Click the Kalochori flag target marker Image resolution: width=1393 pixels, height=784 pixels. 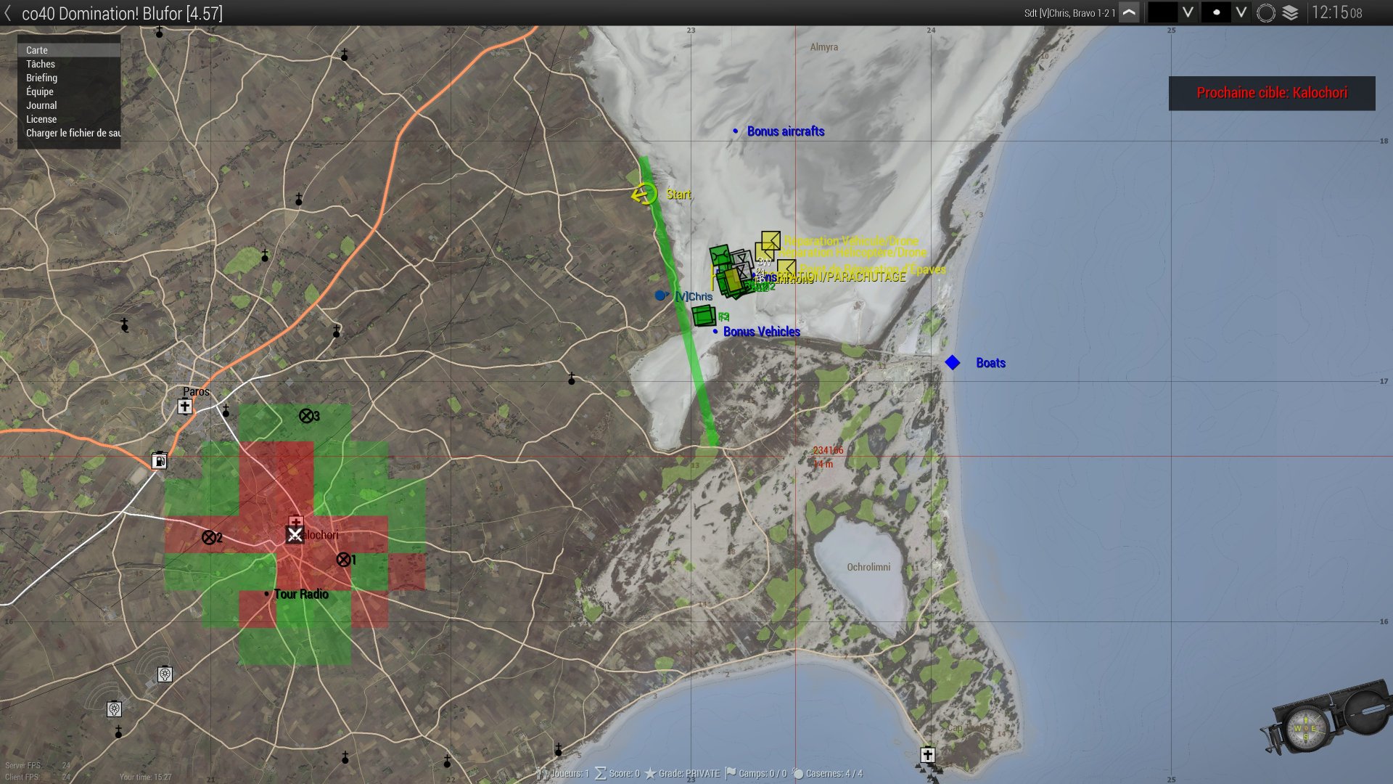click(x=295, y=535)
